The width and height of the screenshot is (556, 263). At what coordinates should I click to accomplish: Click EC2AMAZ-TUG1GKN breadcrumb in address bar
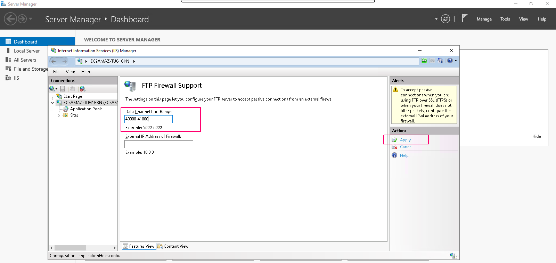coord(110,61)
